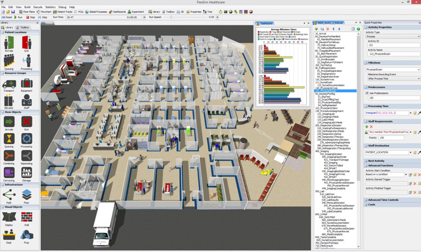Viewport: 421px width, 252px height.
Task: Select the Transport ambulance resource icon
Action: tap(9, 84)
